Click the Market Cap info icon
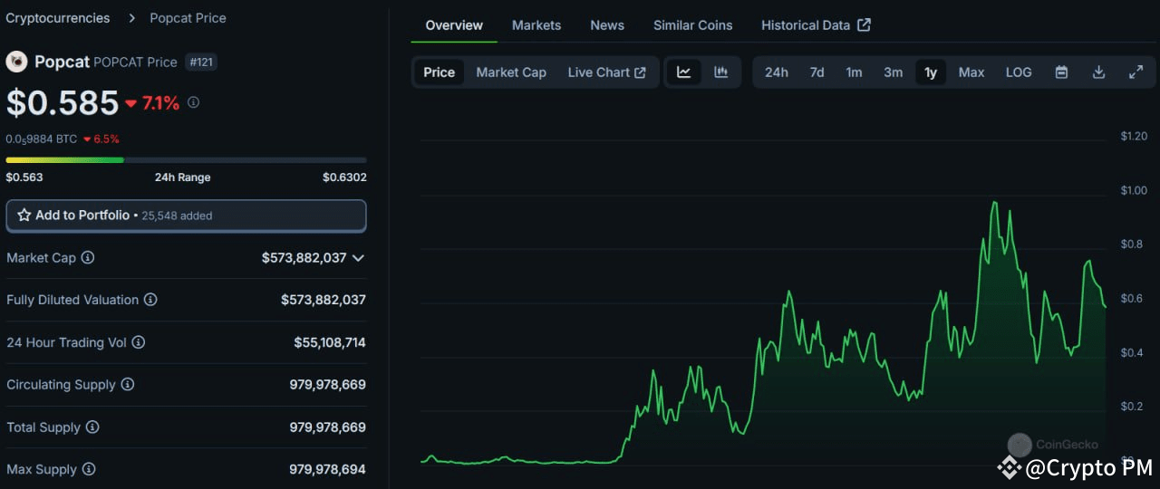Screen dimensions: 1160x489 tap(88, 258)
